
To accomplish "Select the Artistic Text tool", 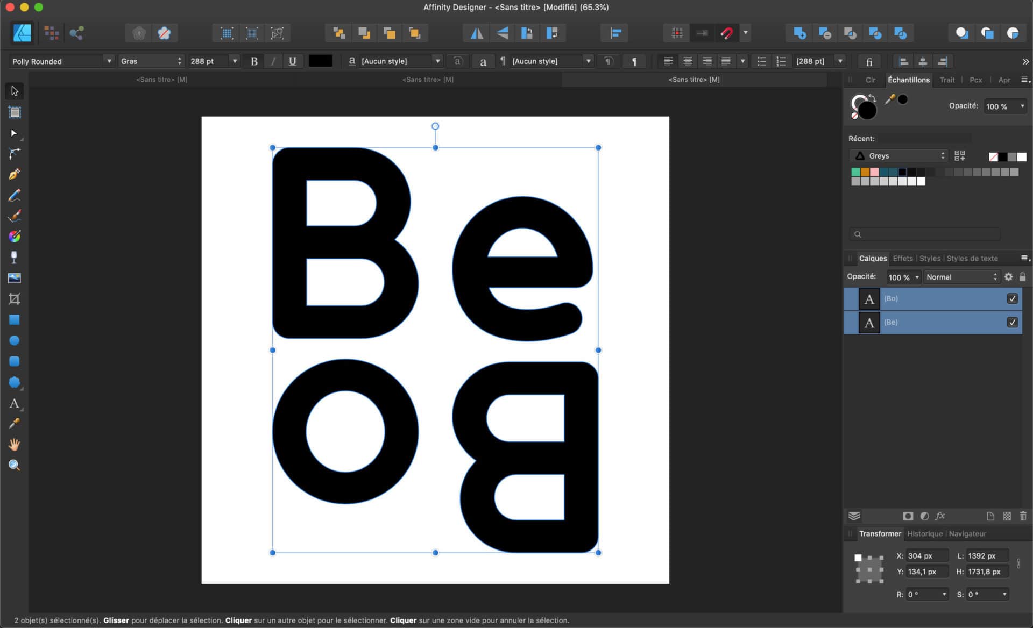I will click(15, 404).
